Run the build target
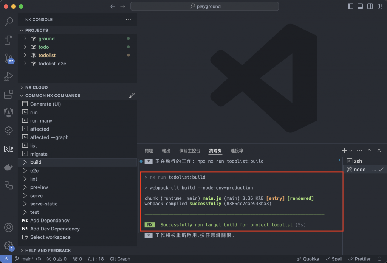387x263 pixels. click(77, 162)
